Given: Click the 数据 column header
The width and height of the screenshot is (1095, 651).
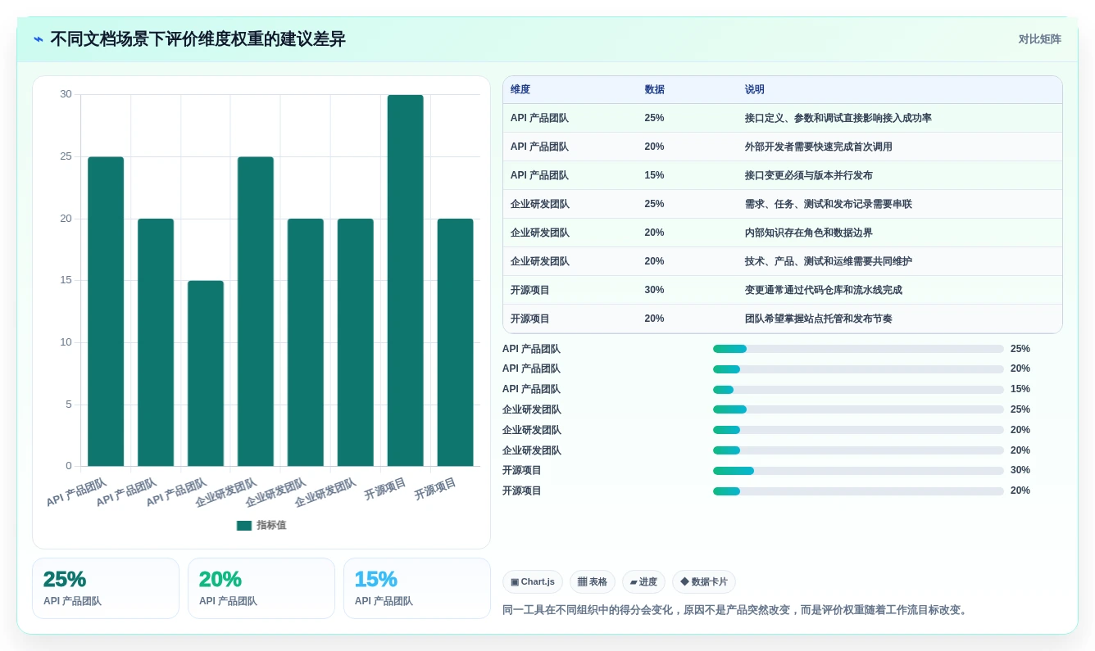Looking at the screenshot, I should coord(655,90).
